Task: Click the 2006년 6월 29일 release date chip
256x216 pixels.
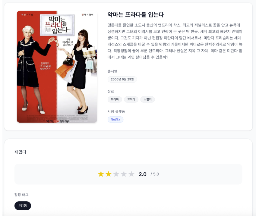Action: (122, 79)
